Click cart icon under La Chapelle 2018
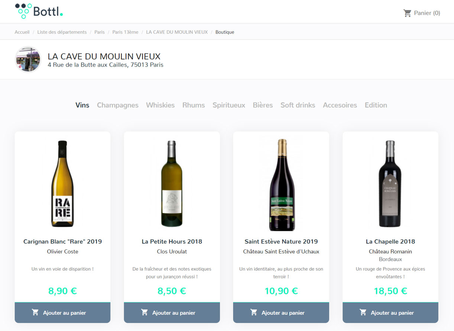Screen dimensions: 454x331 click(363, 312)
